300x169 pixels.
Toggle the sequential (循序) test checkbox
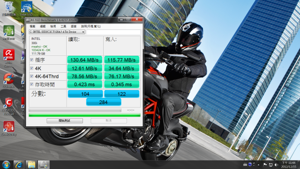pos(31,60)
